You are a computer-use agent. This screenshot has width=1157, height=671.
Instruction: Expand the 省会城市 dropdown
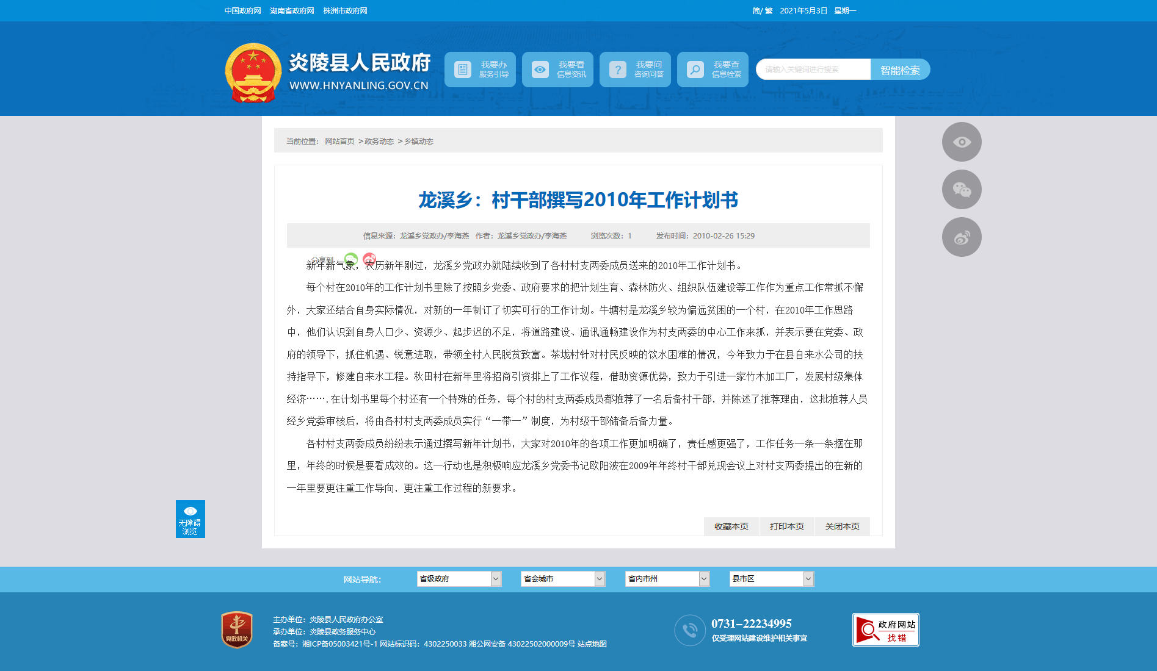point(563,579)
